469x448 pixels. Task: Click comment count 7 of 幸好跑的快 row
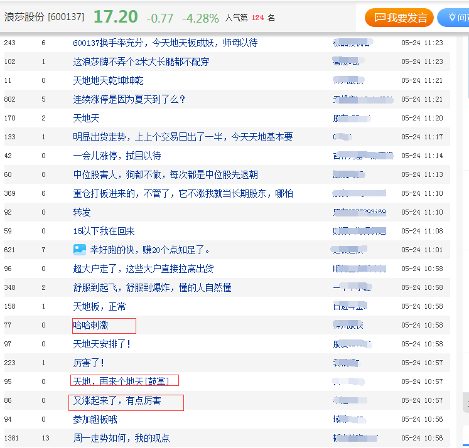(x=44, y=250)
